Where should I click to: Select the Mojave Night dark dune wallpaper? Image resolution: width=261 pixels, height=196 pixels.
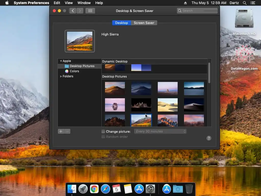(141, 89)
